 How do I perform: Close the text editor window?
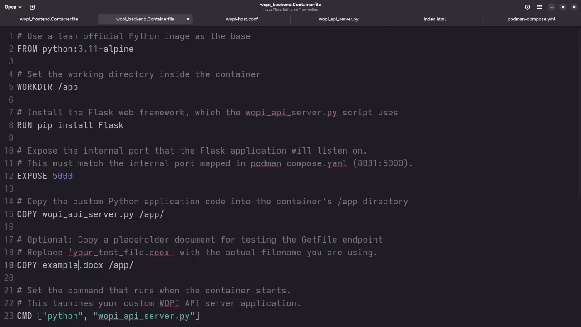[574, 7]
